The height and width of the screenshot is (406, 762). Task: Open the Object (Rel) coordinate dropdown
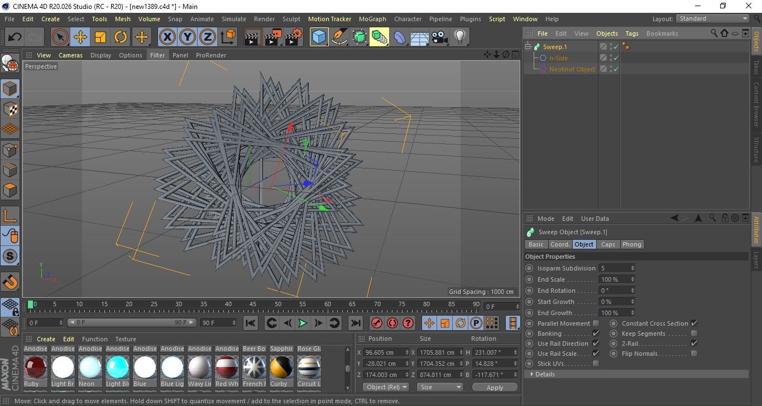coord(386,387)
